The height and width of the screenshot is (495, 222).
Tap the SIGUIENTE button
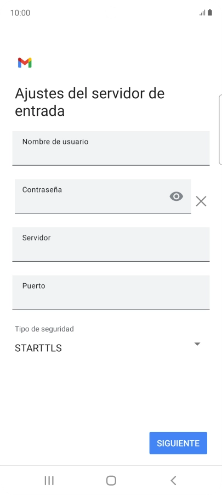click(x=178, y=443)
